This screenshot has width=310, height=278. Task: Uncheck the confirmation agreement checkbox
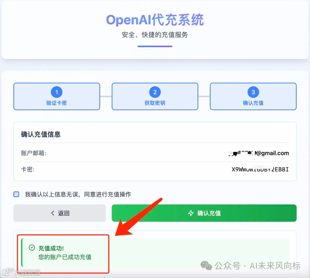pyautogui.click(x=16, y=194)
